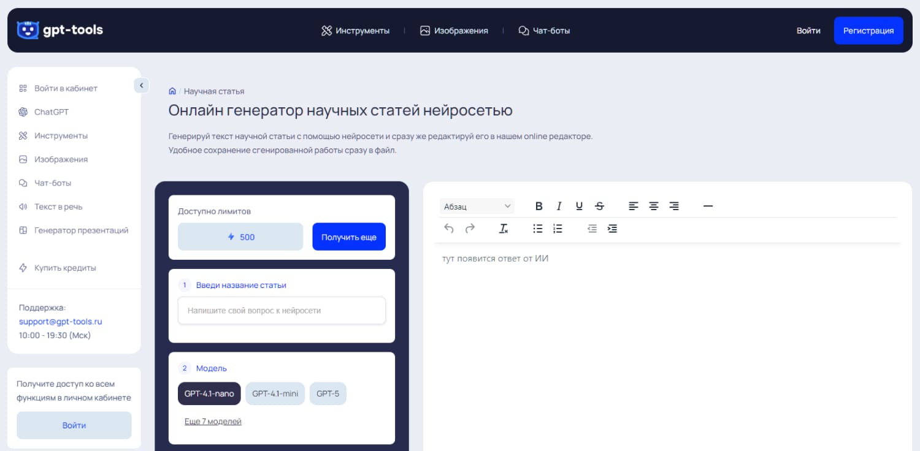The image size is (920, 451).
Task: Select the GPT-4.1-mini model
Action: coord(275,393)
